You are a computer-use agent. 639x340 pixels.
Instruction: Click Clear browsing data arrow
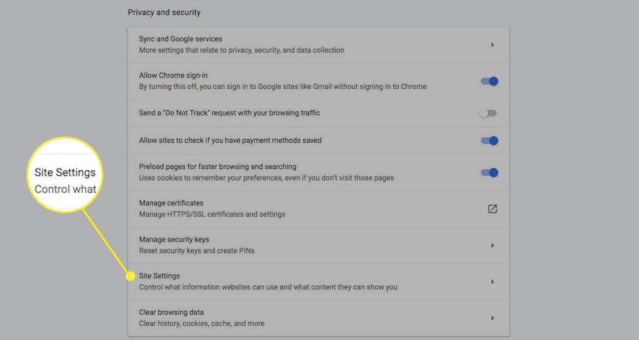point(492,318)
